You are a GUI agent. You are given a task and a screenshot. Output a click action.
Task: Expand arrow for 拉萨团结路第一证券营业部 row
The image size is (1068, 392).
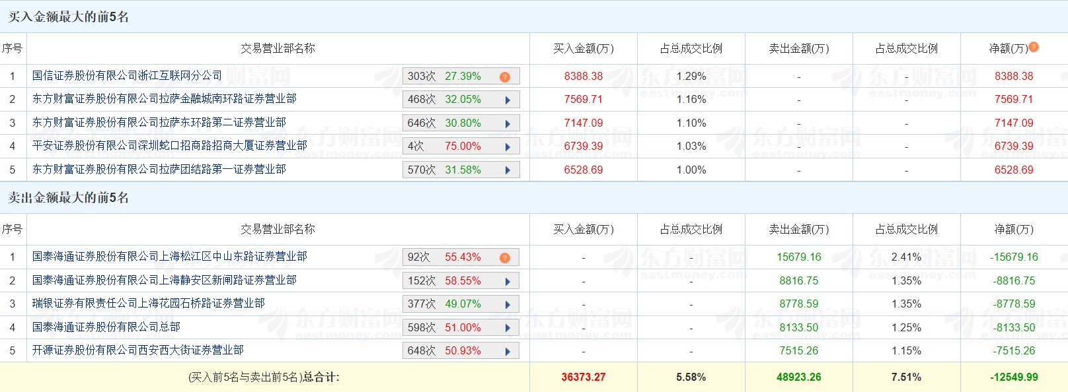point(508,170)
